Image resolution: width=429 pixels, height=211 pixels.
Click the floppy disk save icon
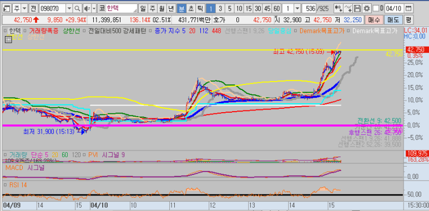357,8
